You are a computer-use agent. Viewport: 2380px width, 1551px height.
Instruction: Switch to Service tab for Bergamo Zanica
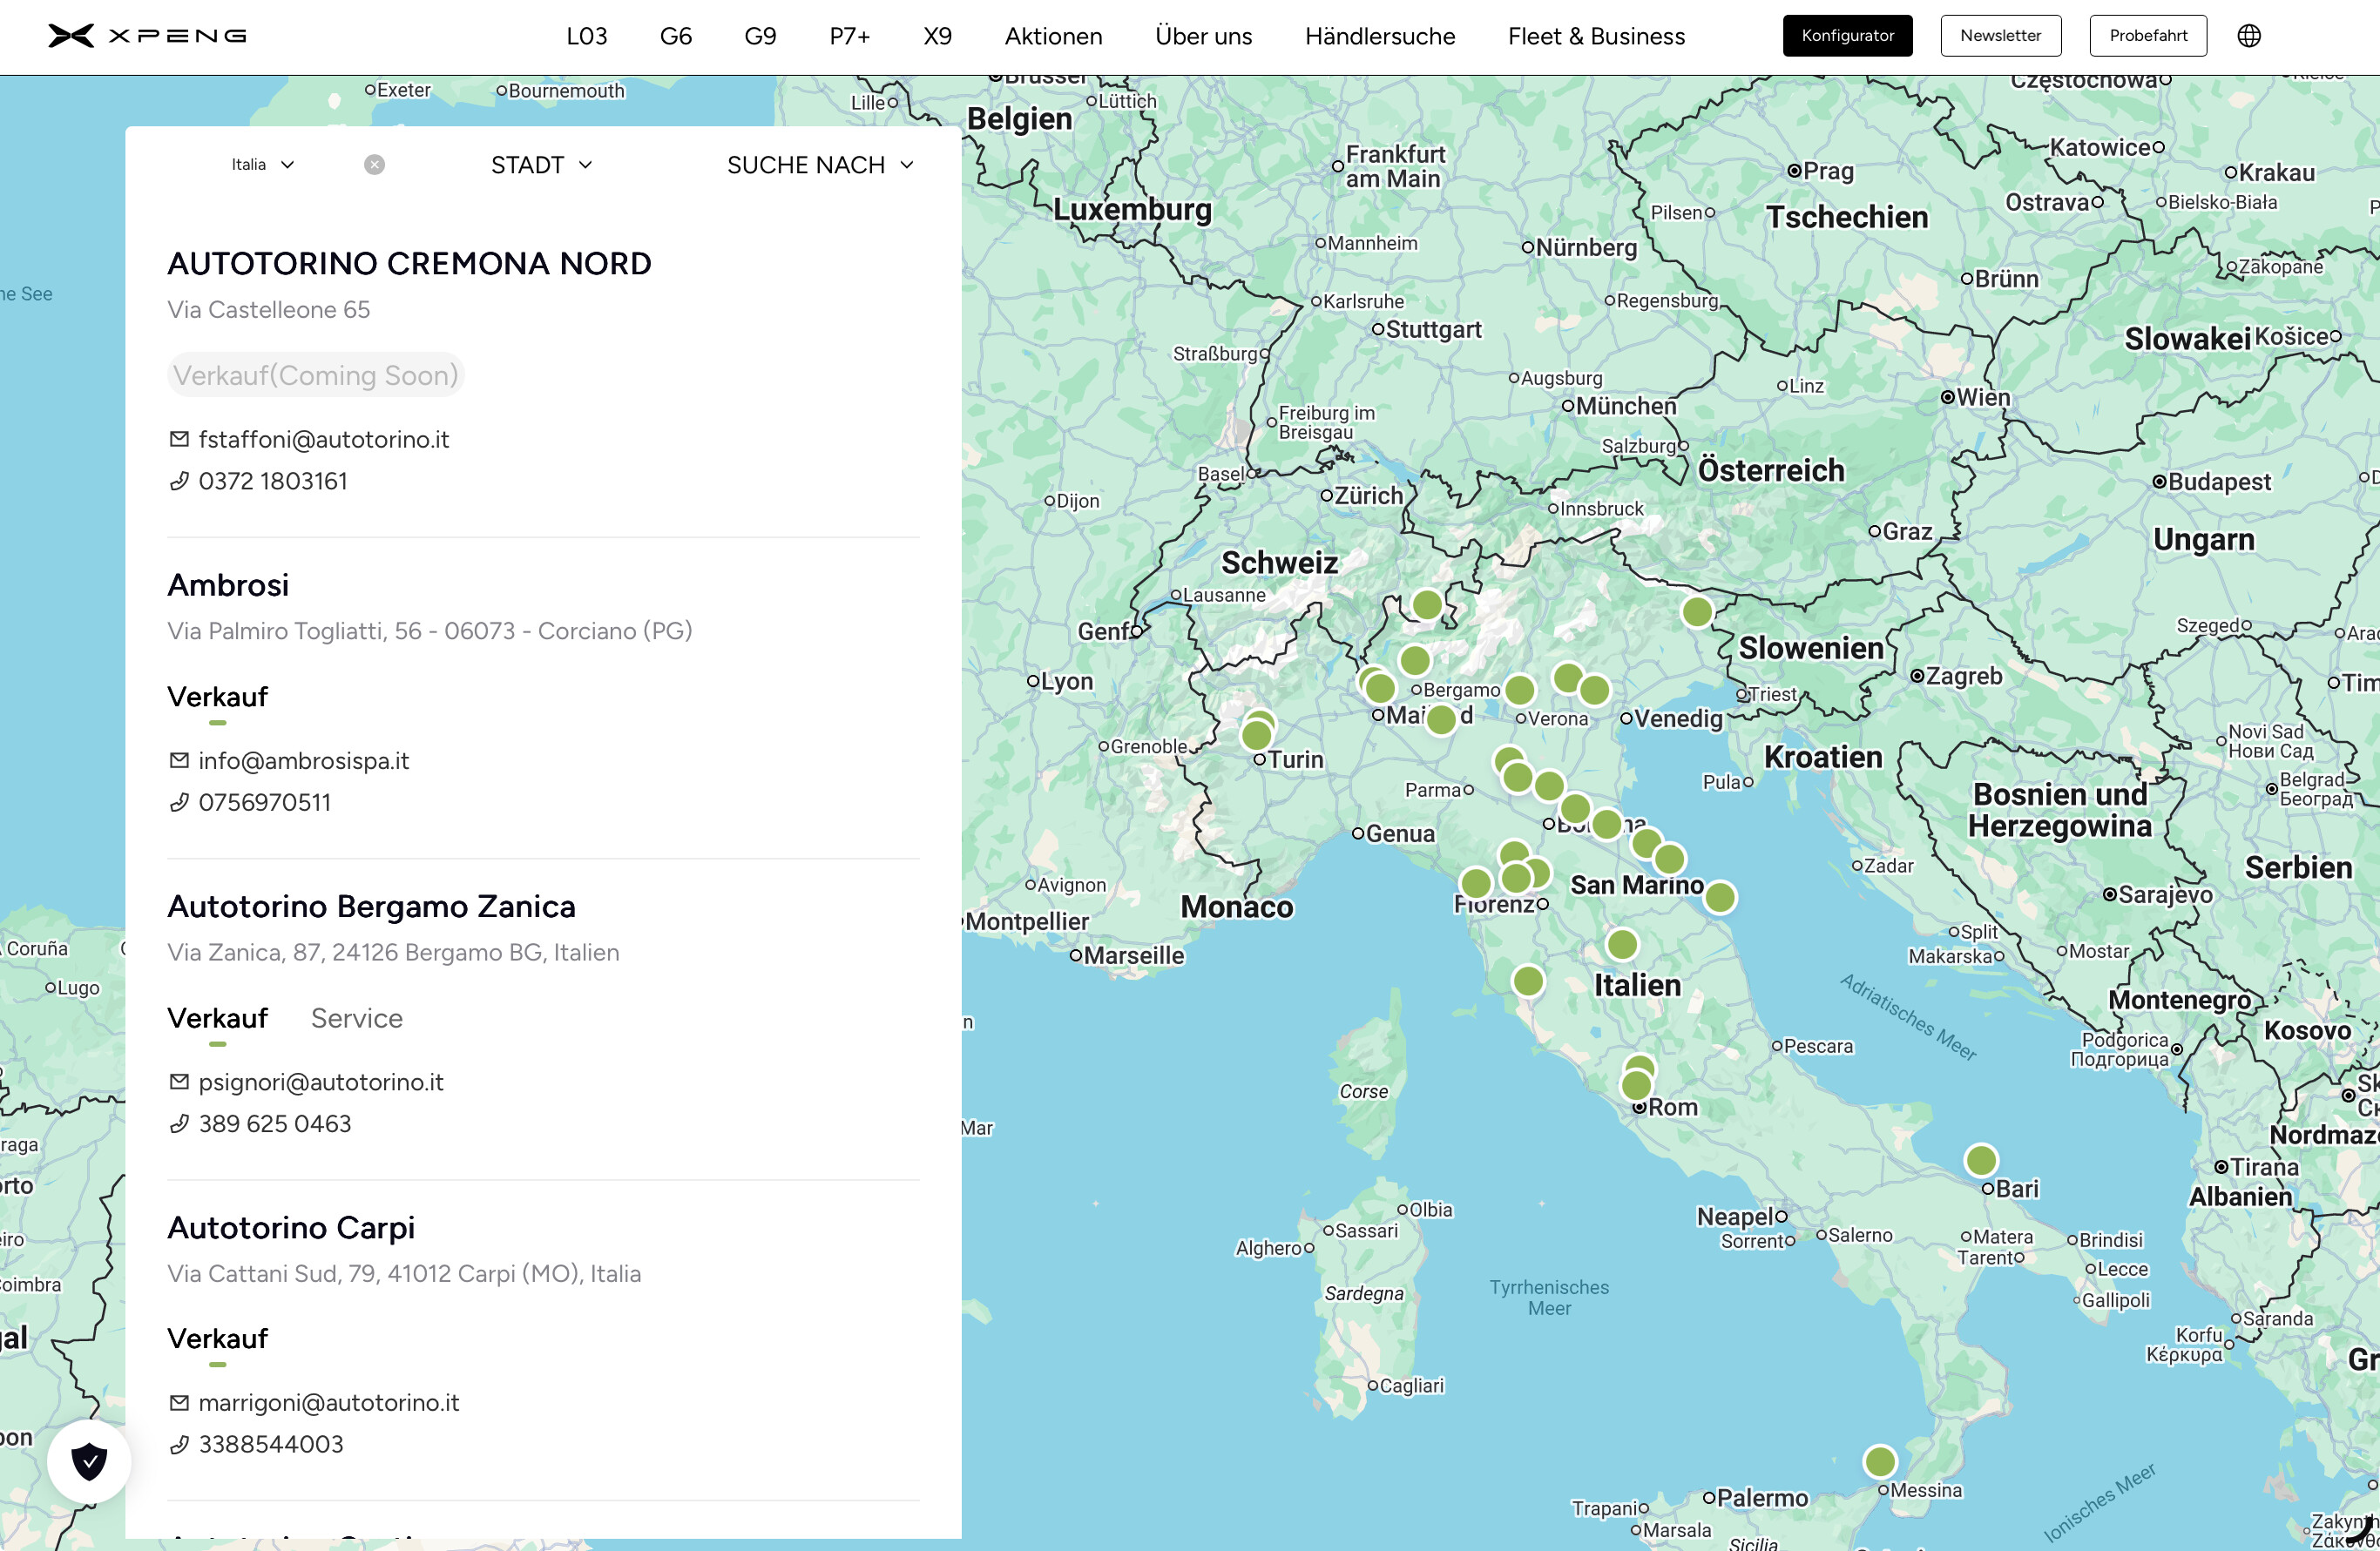(357, 1018)
